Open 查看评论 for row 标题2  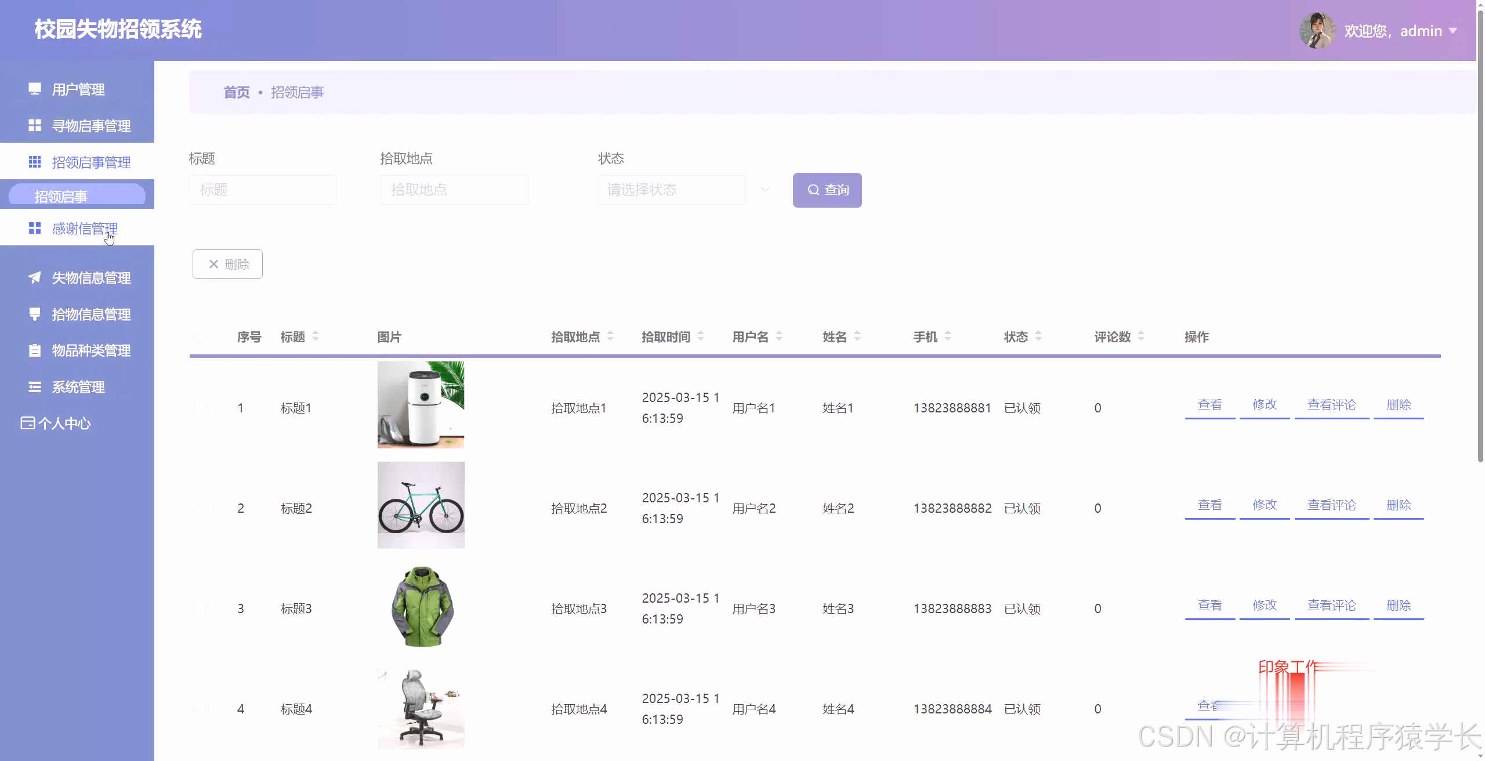coord(1331,505)
